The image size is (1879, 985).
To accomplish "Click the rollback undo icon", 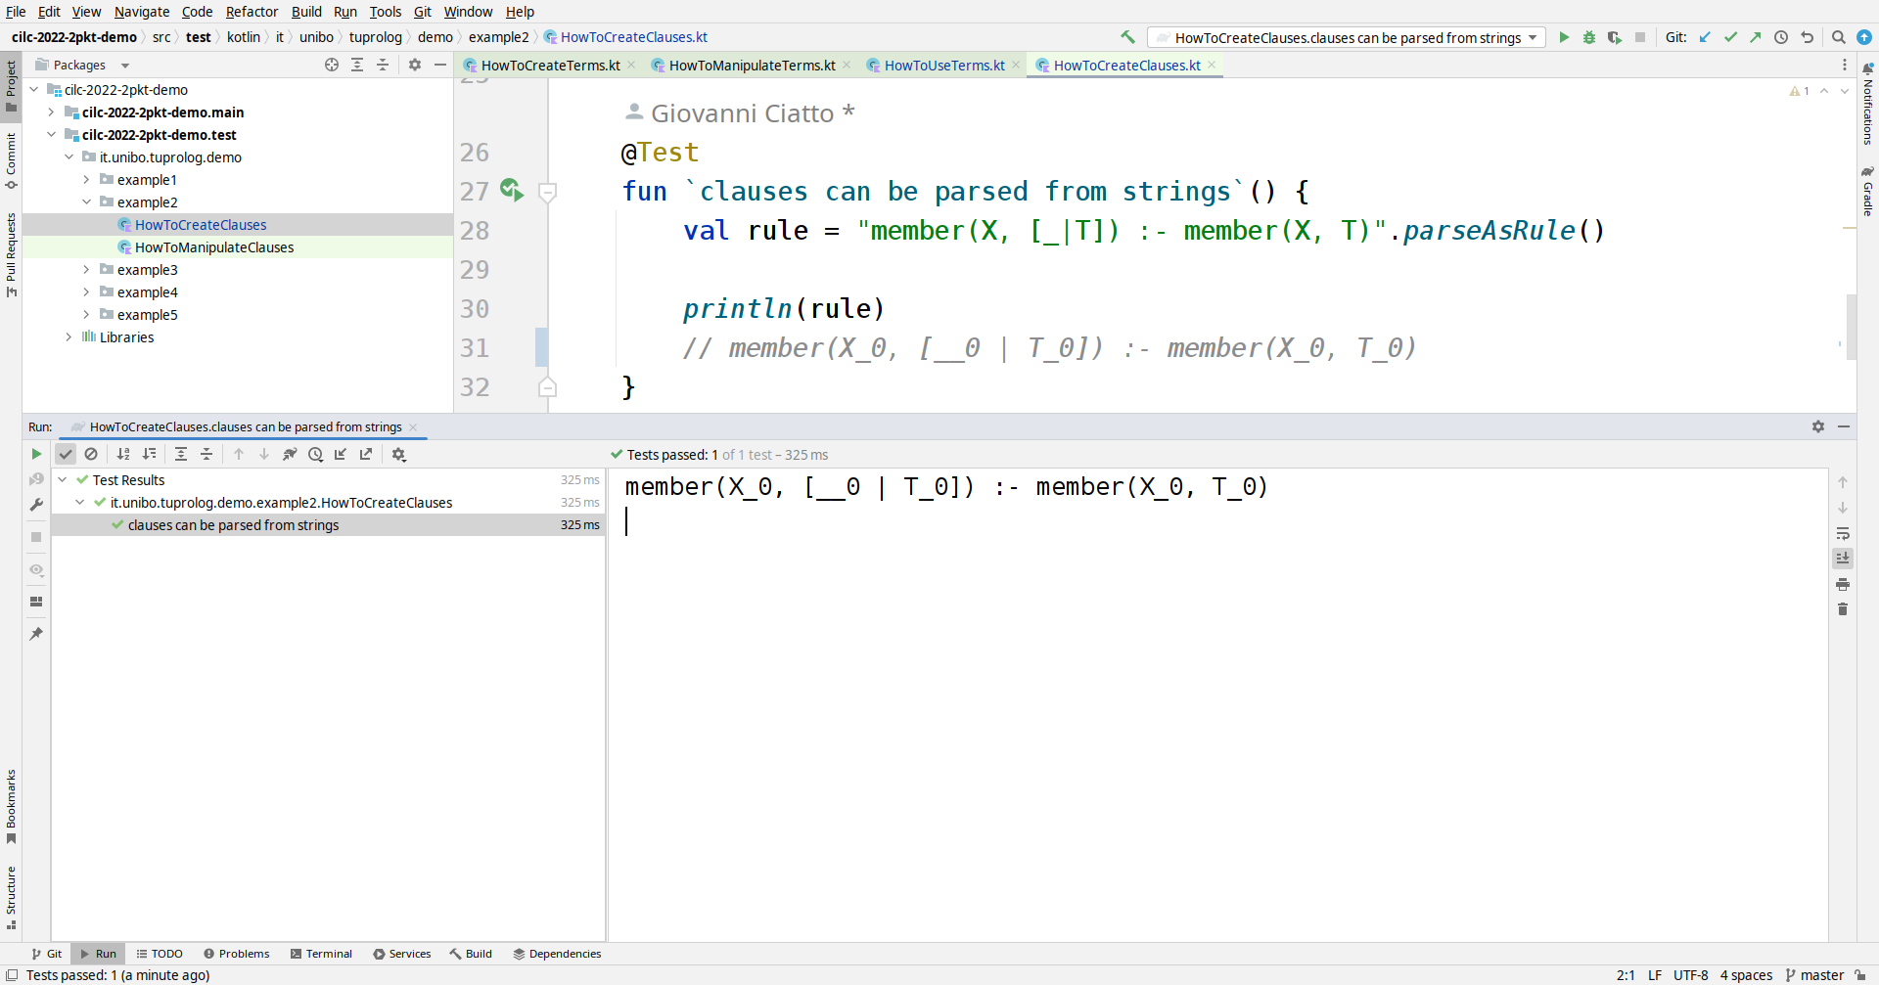I will click(x=1807, y=37).
